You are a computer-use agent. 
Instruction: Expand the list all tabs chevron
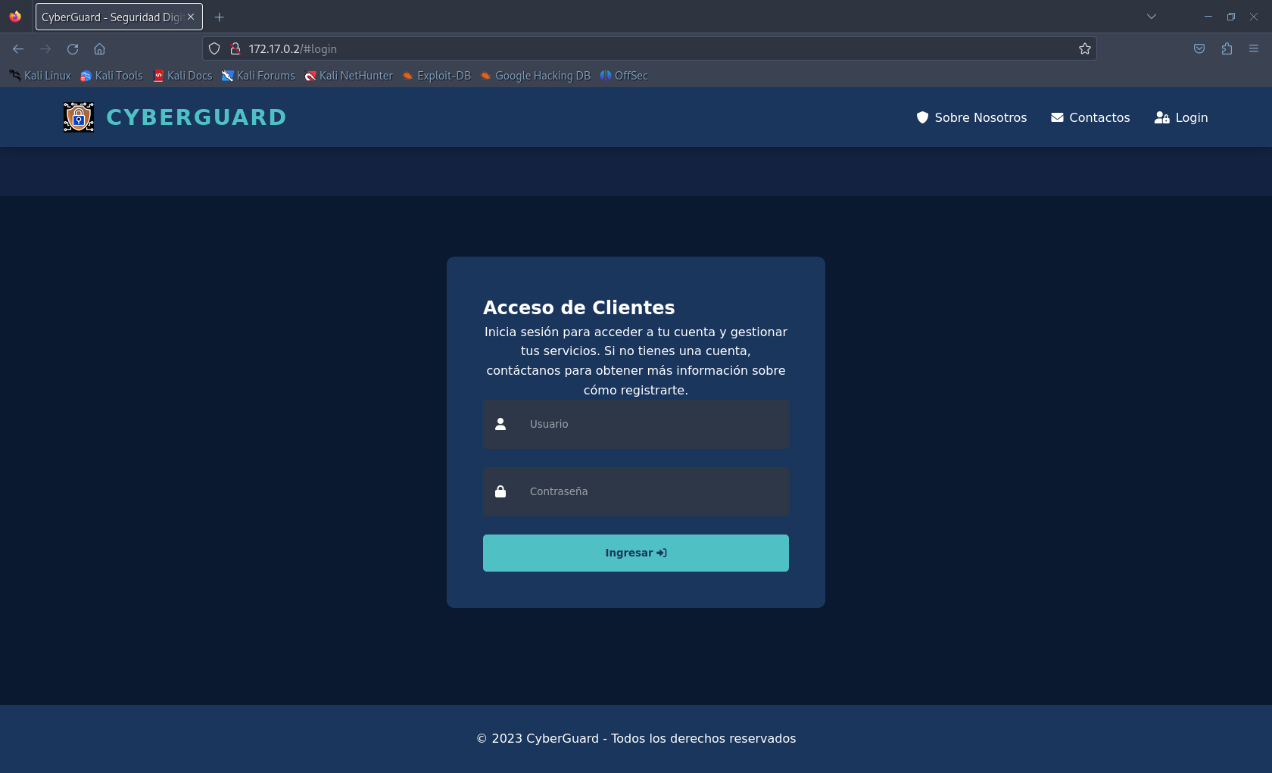pos(1152,17)
